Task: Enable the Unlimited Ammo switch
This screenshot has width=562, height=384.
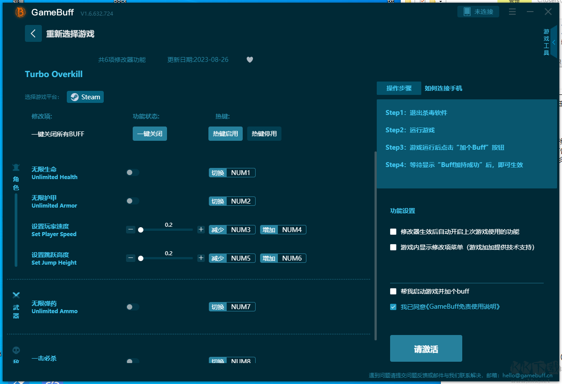Action: point(133,307)
